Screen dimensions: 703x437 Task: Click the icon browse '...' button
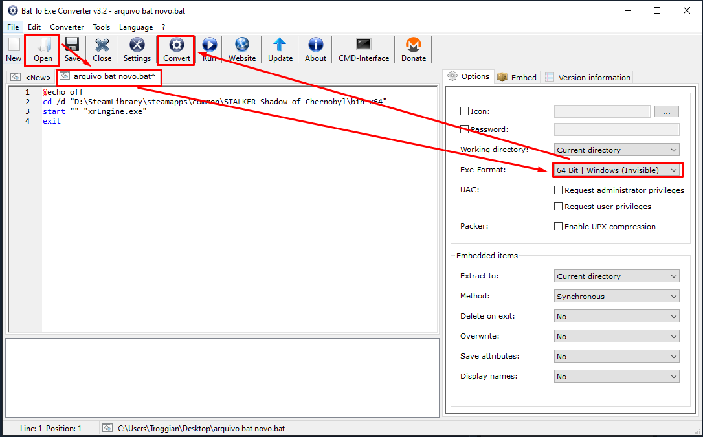[666, 111]
